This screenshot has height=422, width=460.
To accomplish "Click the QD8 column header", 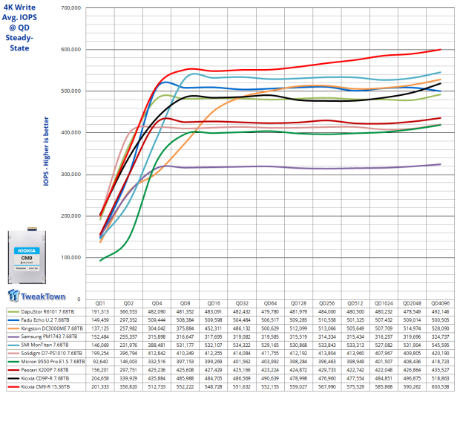I will pos(185,304).
